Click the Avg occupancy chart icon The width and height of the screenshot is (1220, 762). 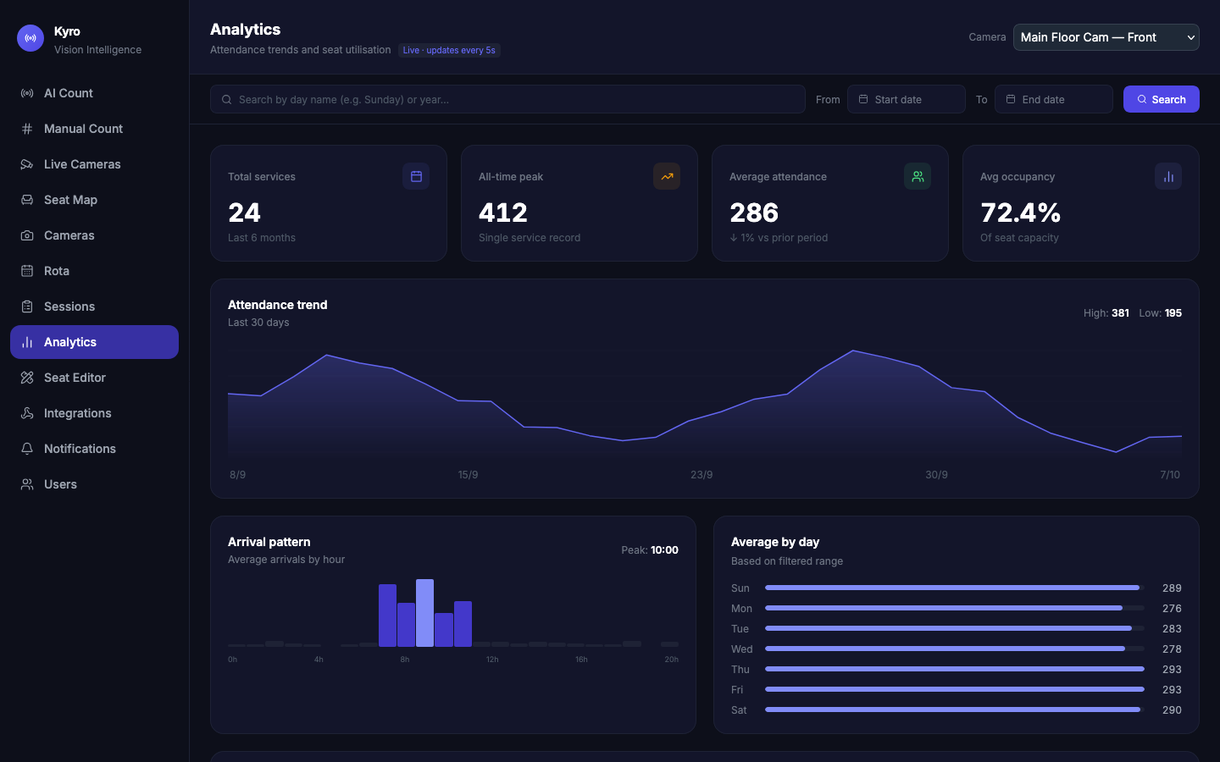(x=1168, y=176)
